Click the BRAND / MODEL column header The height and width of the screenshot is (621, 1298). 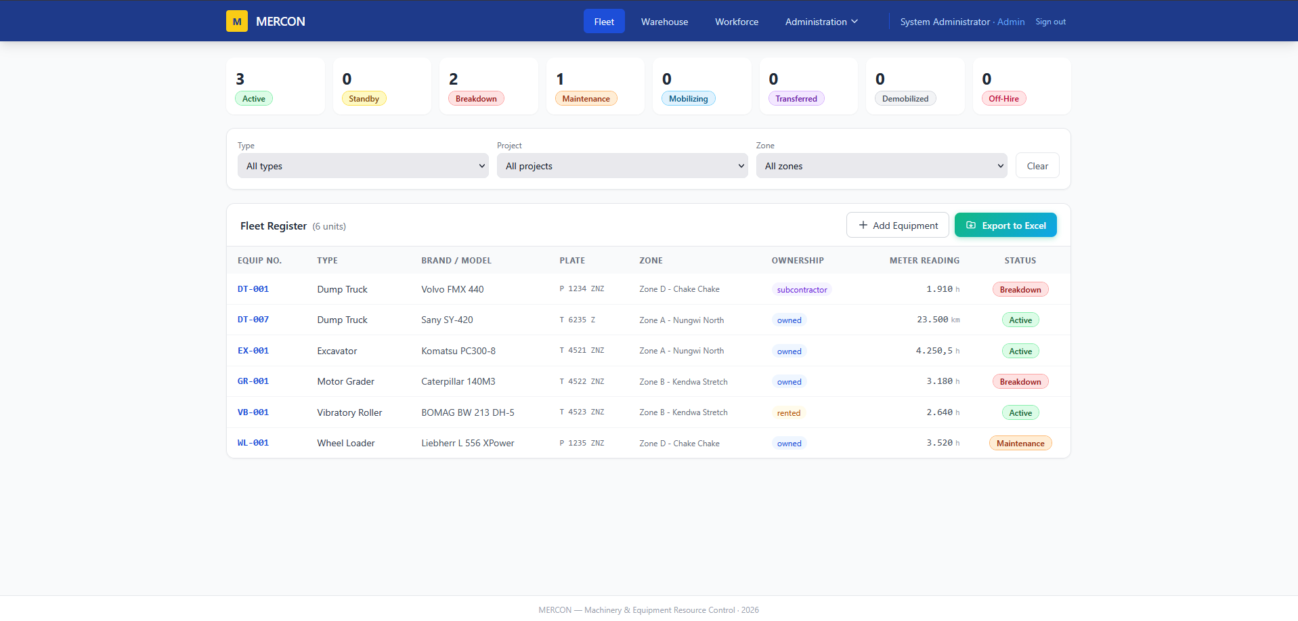coord(456,261)
